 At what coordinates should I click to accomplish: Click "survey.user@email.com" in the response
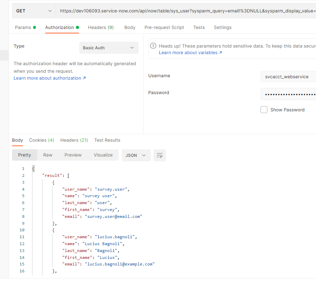113,216
